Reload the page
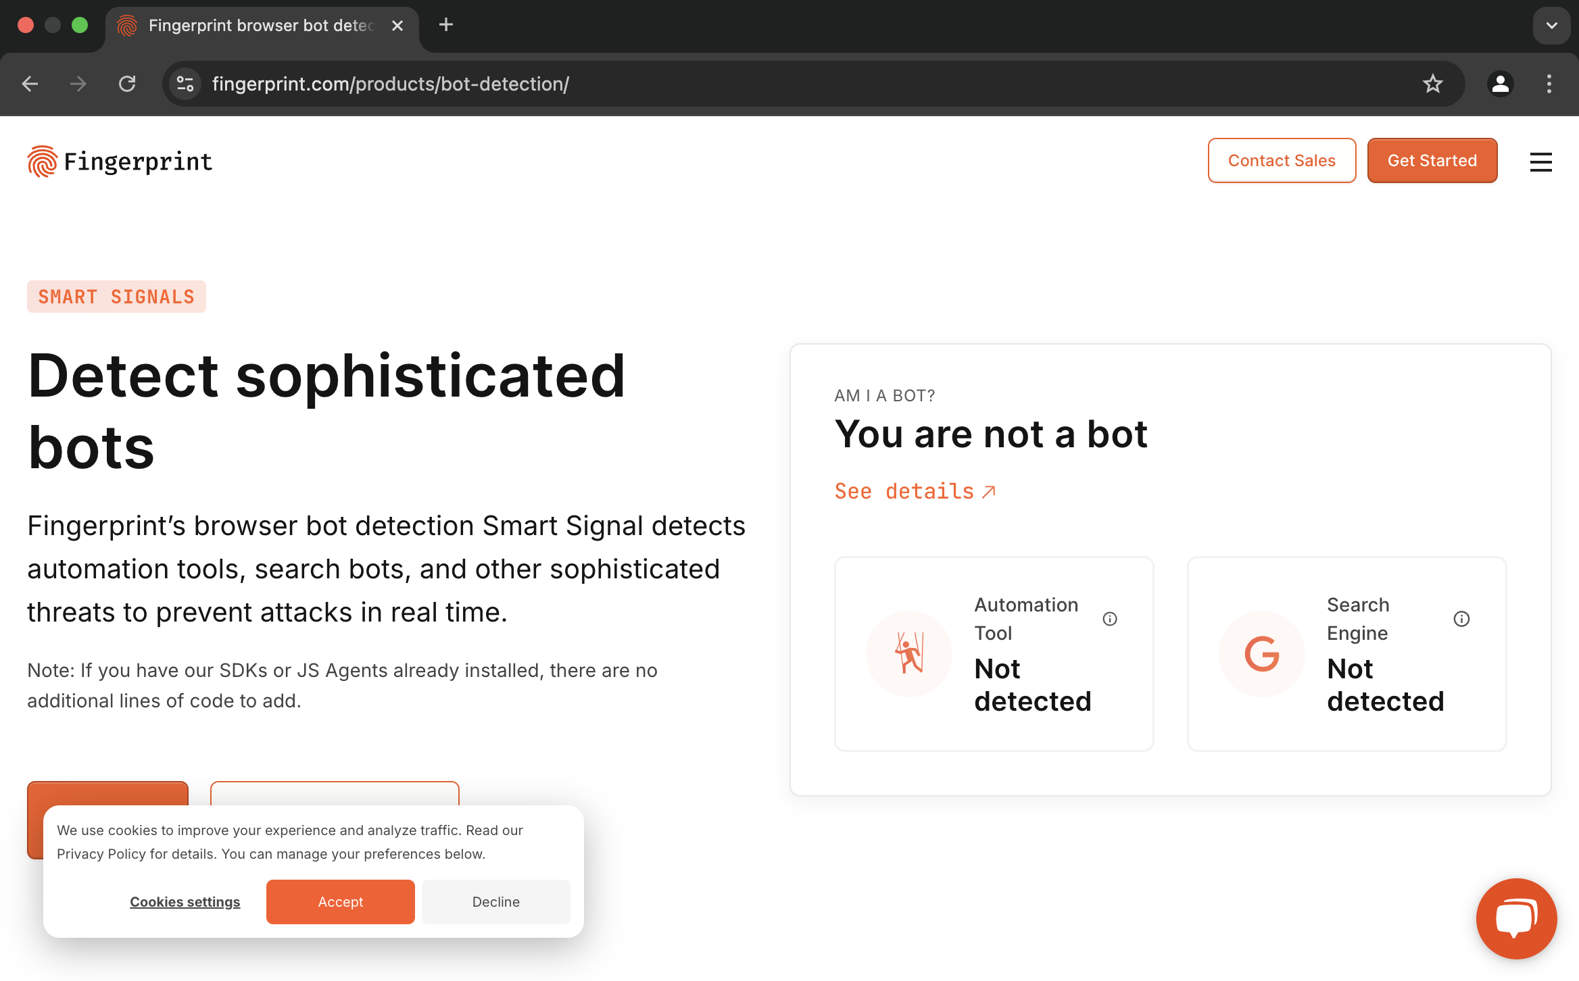The image size is (1579, 981). (127, 84)
